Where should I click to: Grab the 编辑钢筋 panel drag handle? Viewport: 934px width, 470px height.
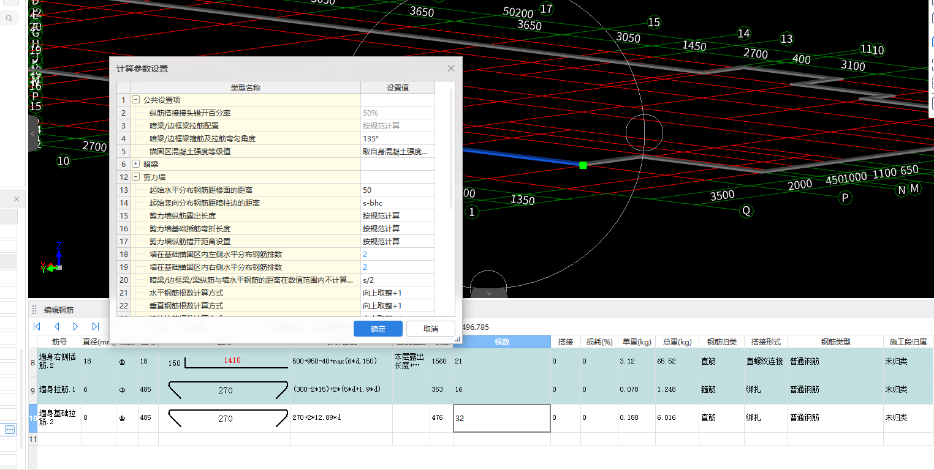click(x=35, y=310)
